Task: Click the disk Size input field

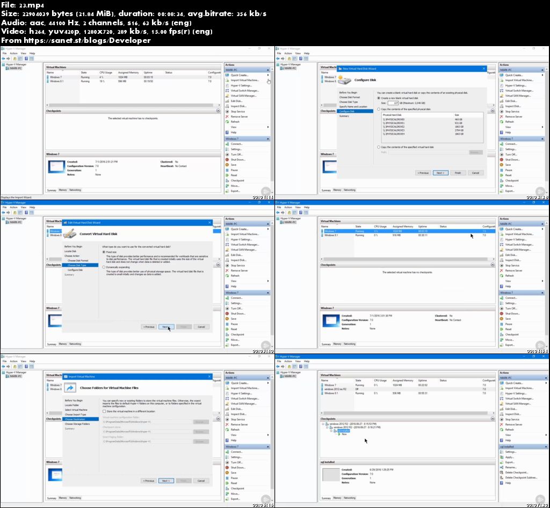Action: [x=393, y=103]
